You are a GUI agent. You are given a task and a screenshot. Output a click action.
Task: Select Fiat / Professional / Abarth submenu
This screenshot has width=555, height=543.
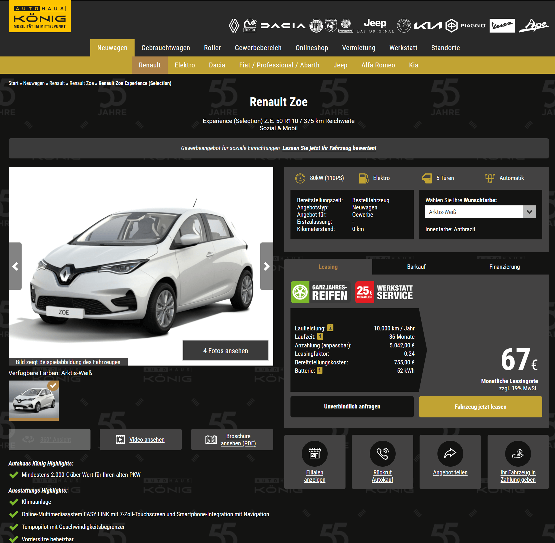pos(279,65)
